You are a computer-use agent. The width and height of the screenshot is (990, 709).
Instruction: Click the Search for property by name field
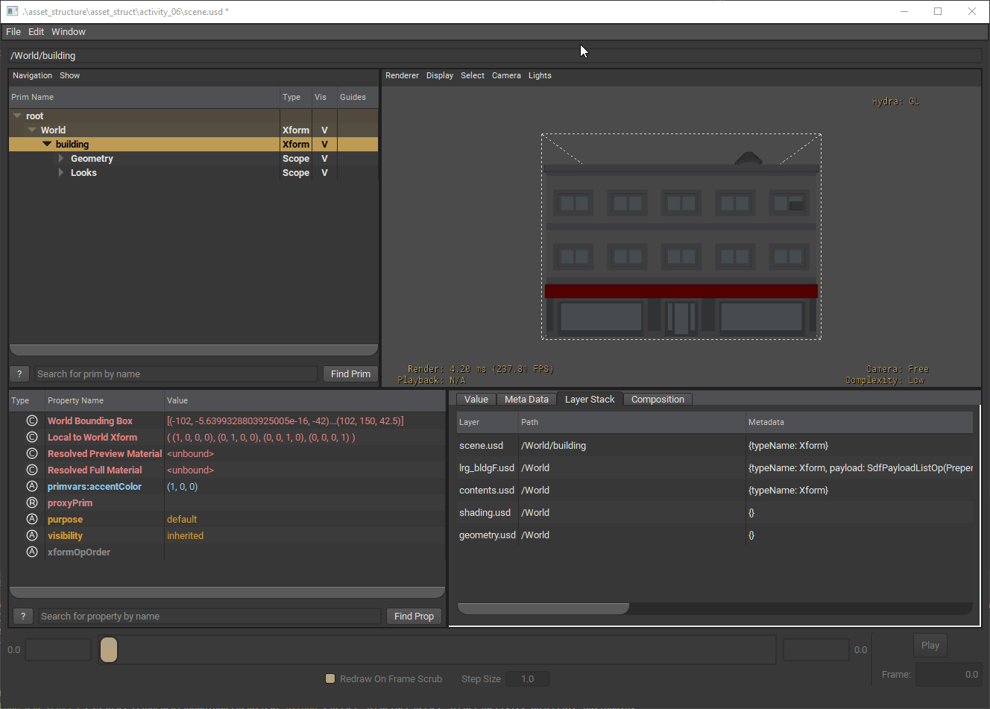coord(209,616)
